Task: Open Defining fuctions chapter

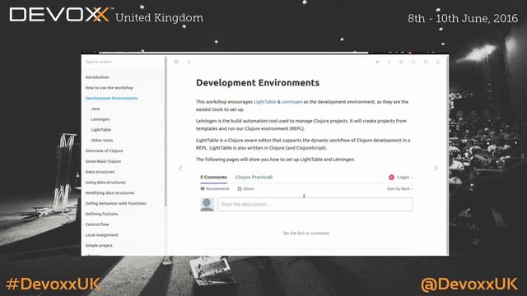Action: click(x=101, y=214)
